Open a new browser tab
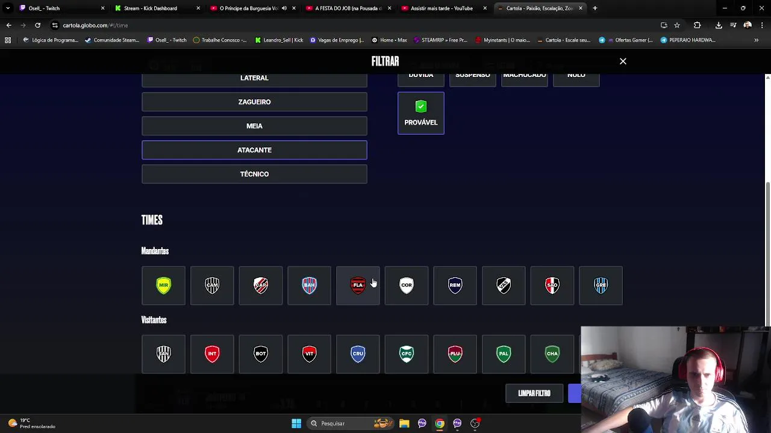The width and height of the screenshot is (771, 433). (595, 8)
